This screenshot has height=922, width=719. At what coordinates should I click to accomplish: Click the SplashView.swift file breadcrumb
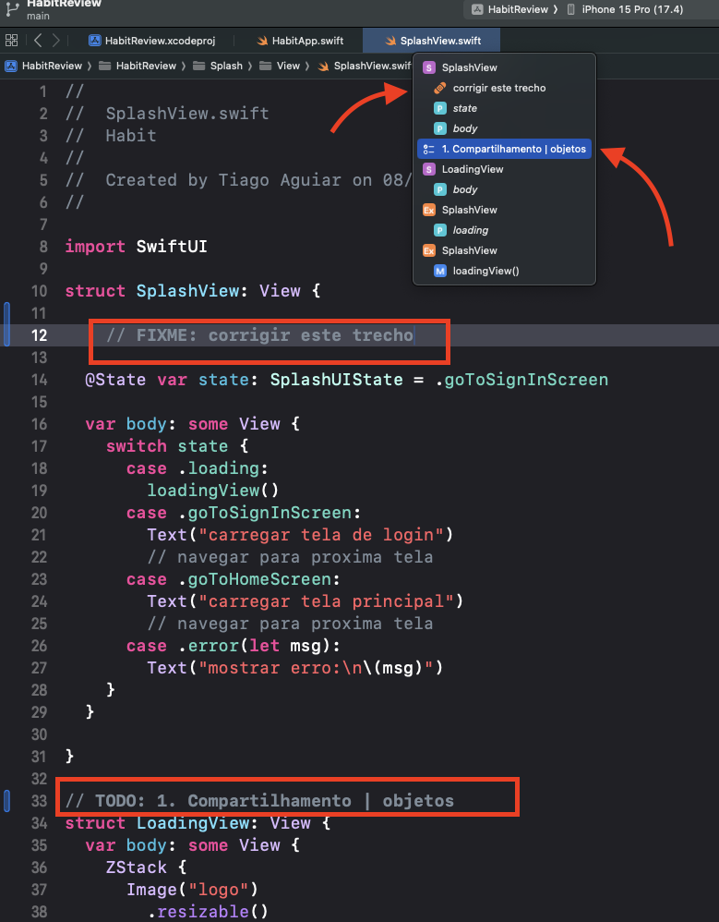click(x=365, y=66)
